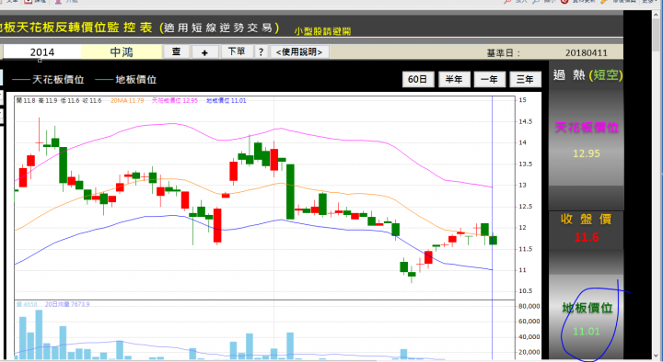Click the green 地板價位 heading in side panel
The width and height of the screenshot is (663, 362).
click(x=587, y=308)
